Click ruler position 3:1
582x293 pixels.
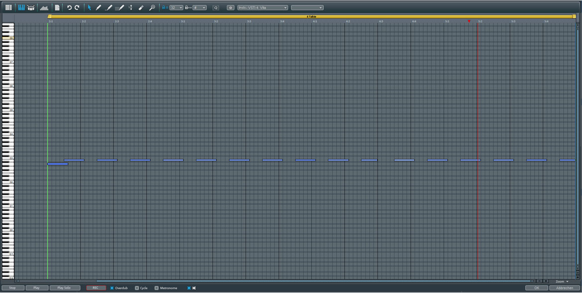coord(183,21)
